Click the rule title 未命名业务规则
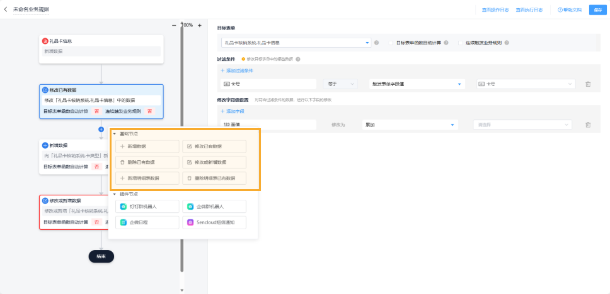610x294 pixels. click(x=31, y=9)
